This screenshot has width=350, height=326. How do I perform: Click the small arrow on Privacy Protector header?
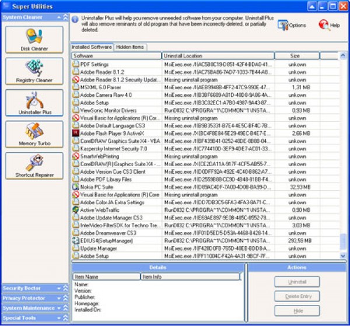pyautogui.click(x=59, y=298)
